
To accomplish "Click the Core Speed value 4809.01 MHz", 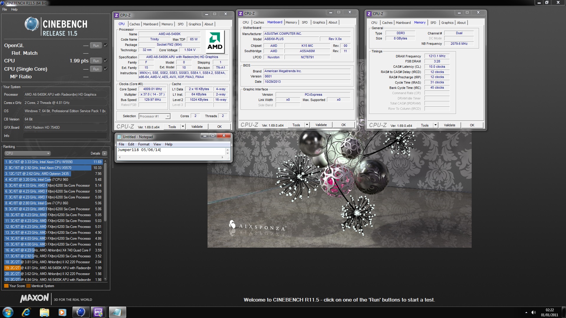I will [152, 89].
